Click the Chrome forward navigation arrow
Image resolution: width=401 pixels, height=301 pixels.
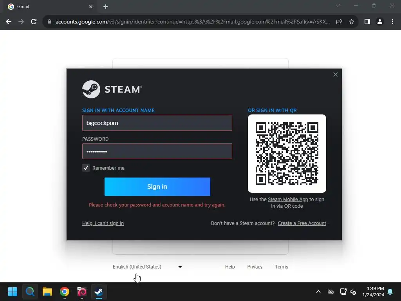(21, 22)
